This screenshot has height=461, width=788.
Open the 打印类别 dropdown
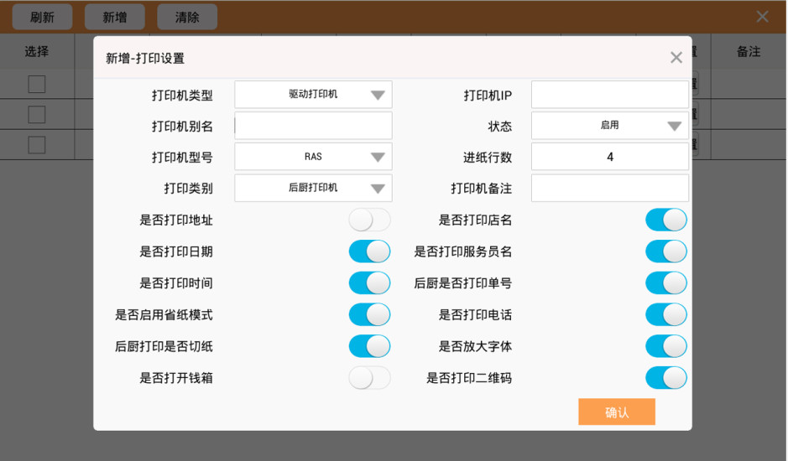(x=313, y=188)
